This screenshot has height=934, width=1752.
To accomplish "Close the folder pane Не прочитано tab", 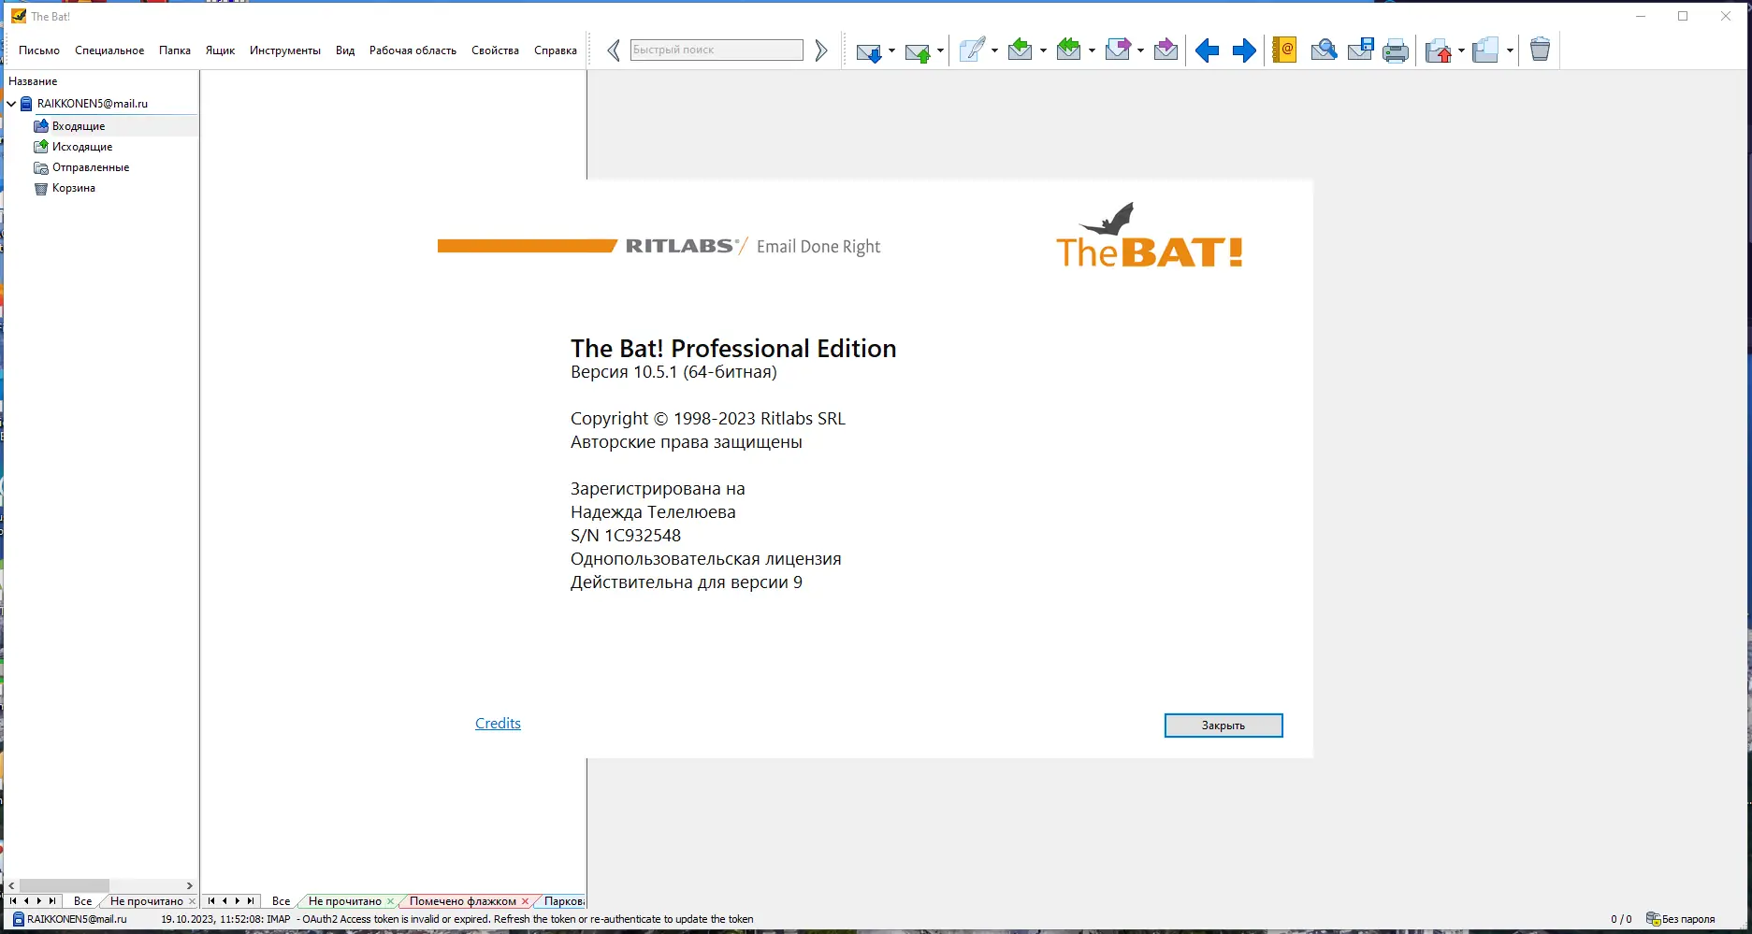I will (x=193, y=901).
